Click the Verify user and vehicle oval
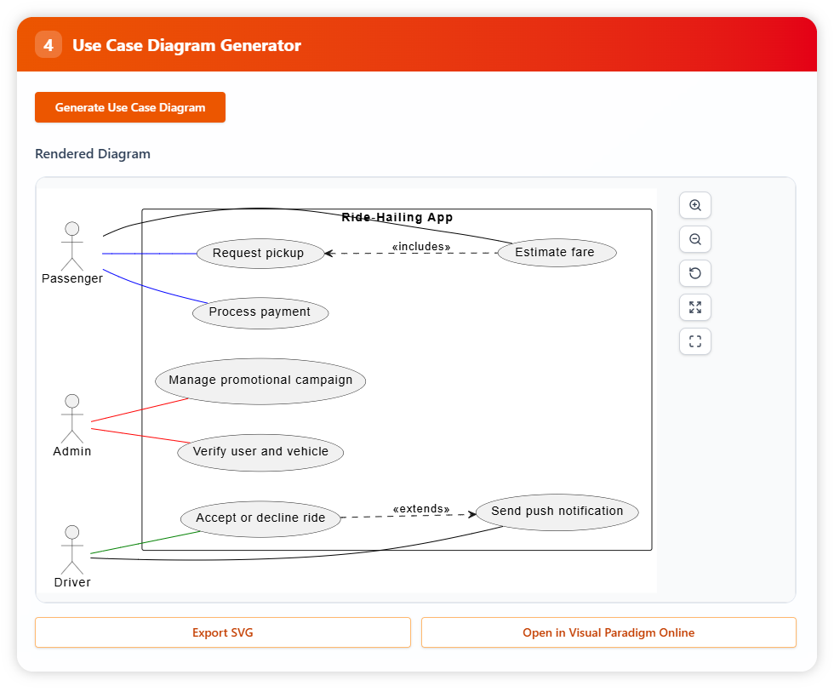 pyautogui.click(x=260, y=452)
